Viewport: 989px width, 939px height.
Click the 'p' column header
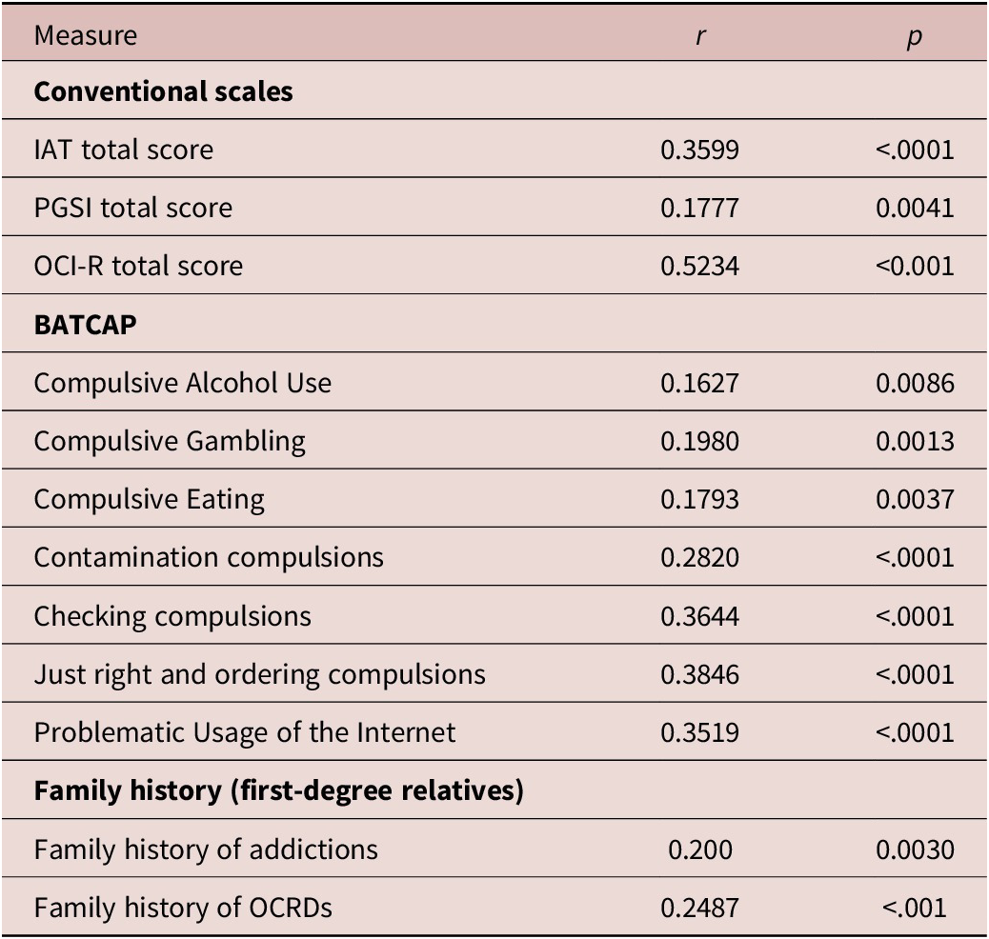[914, 37]
